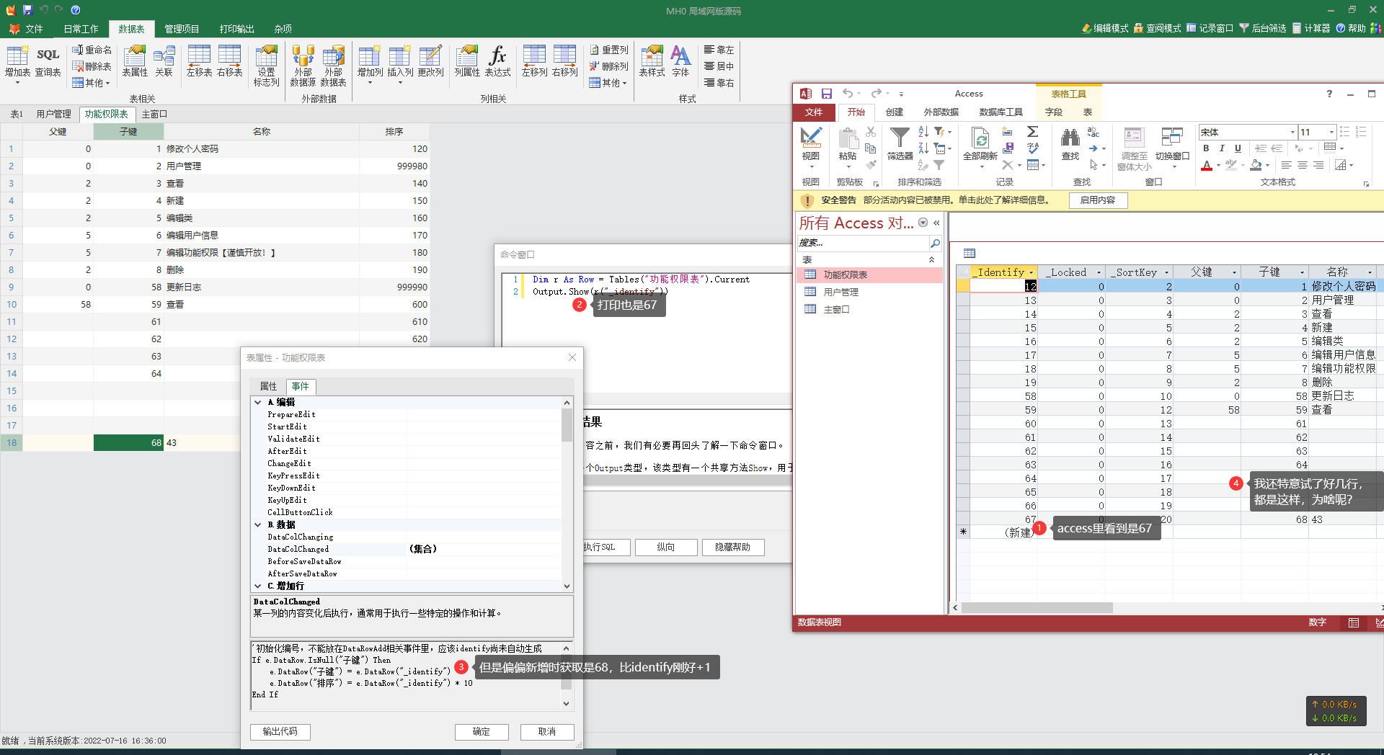The image size is (1384, 755).
Task: Toggle Italic formatting in Access ribbon
Action: [1222, 148]
